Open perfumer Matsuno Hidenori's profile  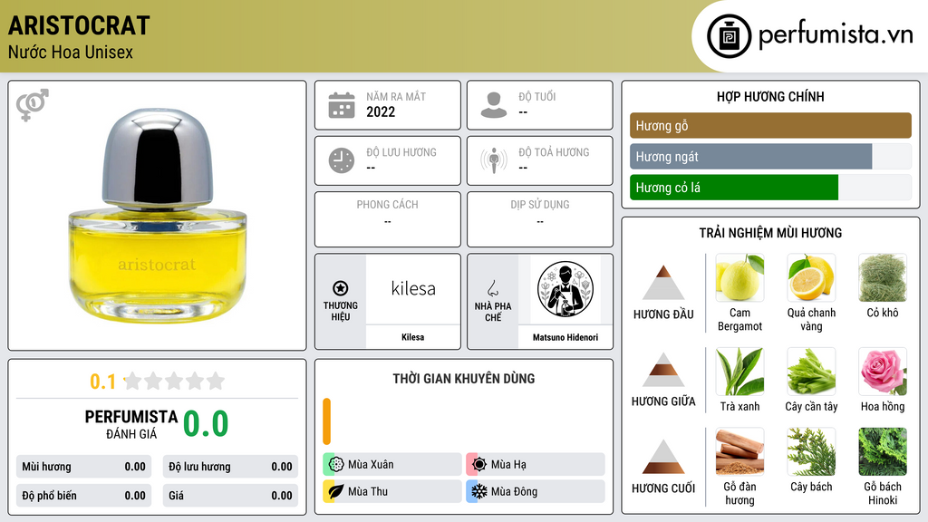coord(565,301)
